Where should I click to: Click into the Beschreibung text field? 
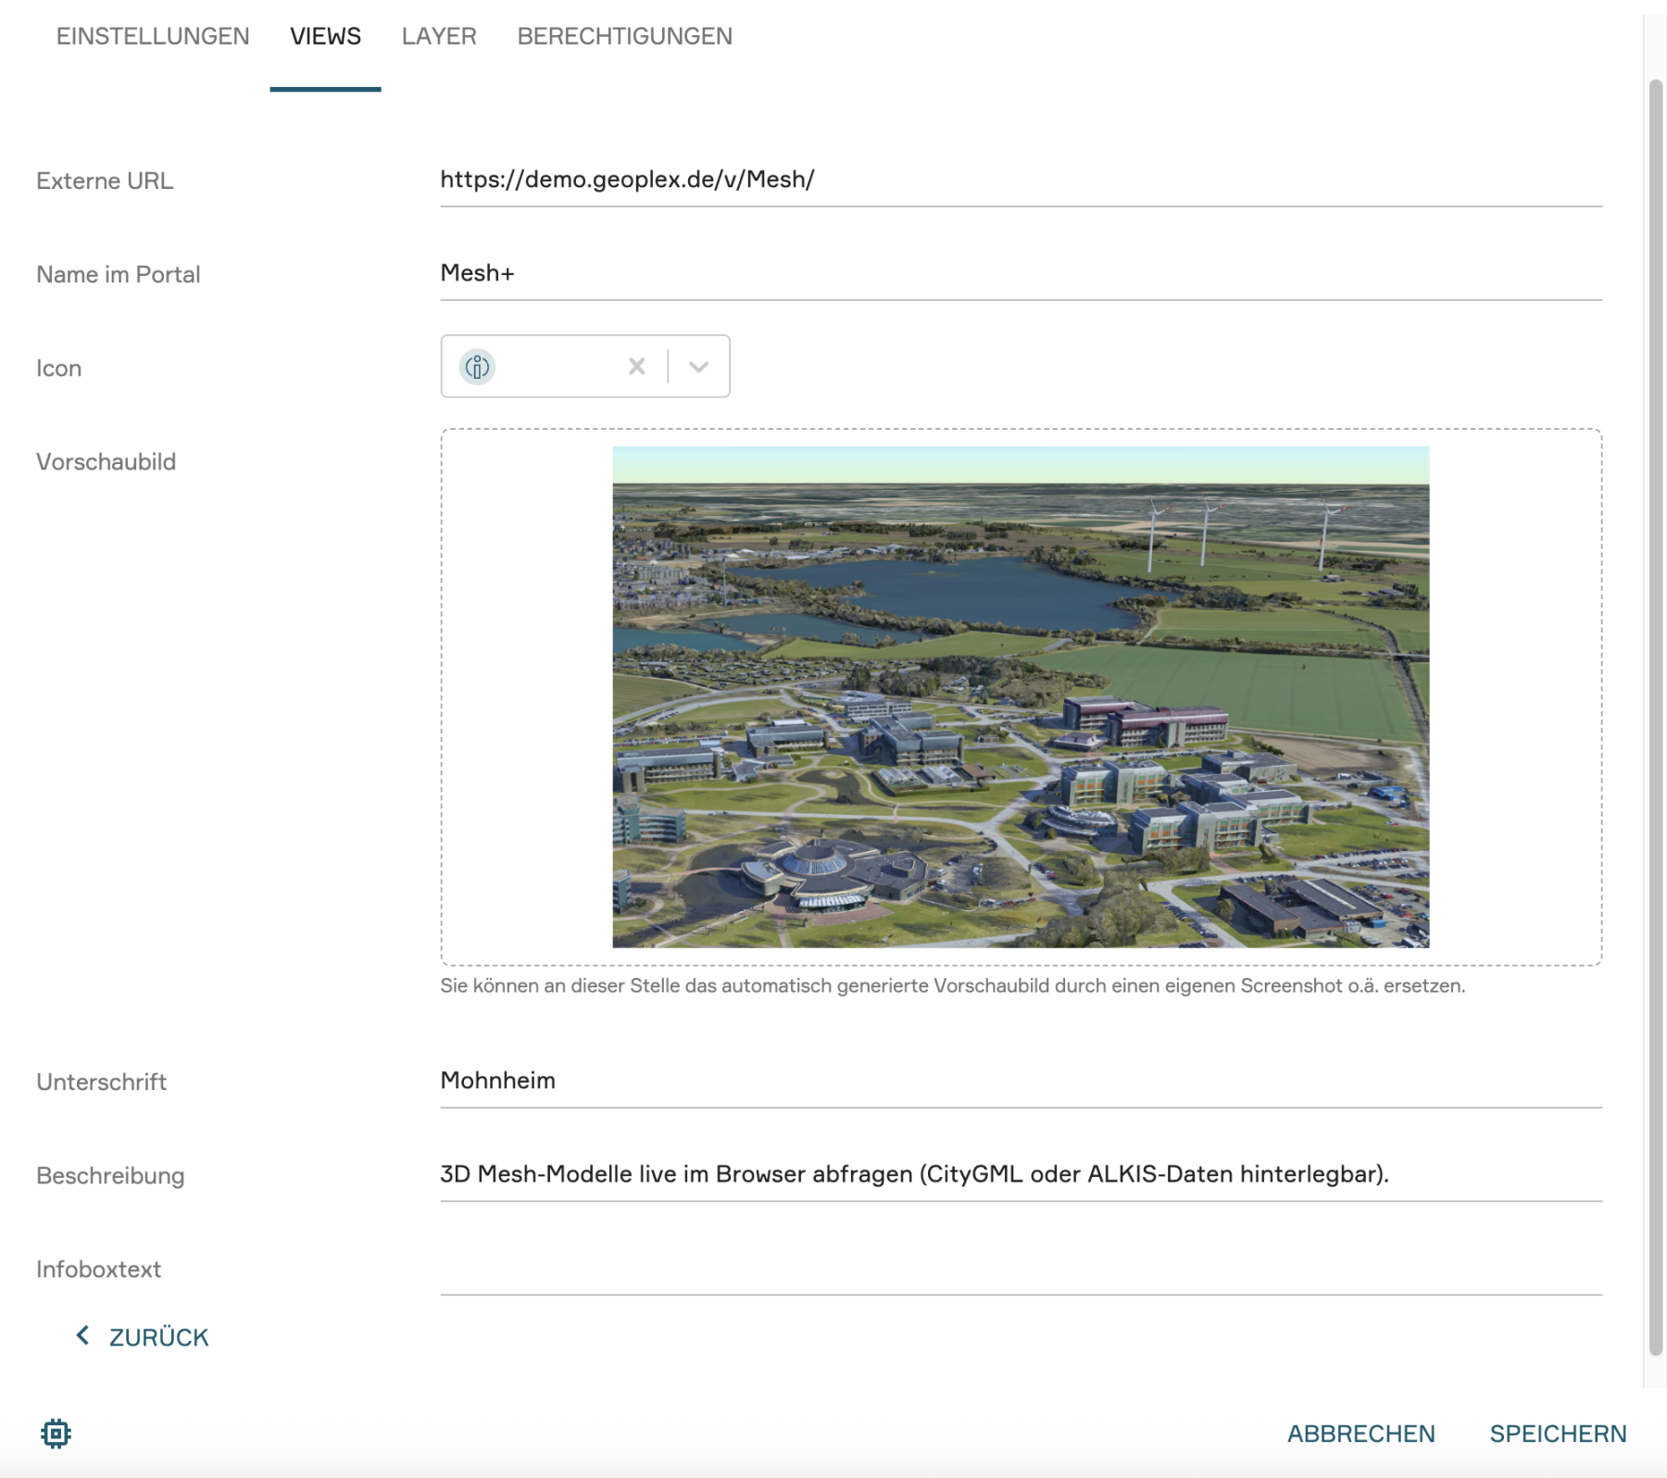(x=1020, y=1174)
